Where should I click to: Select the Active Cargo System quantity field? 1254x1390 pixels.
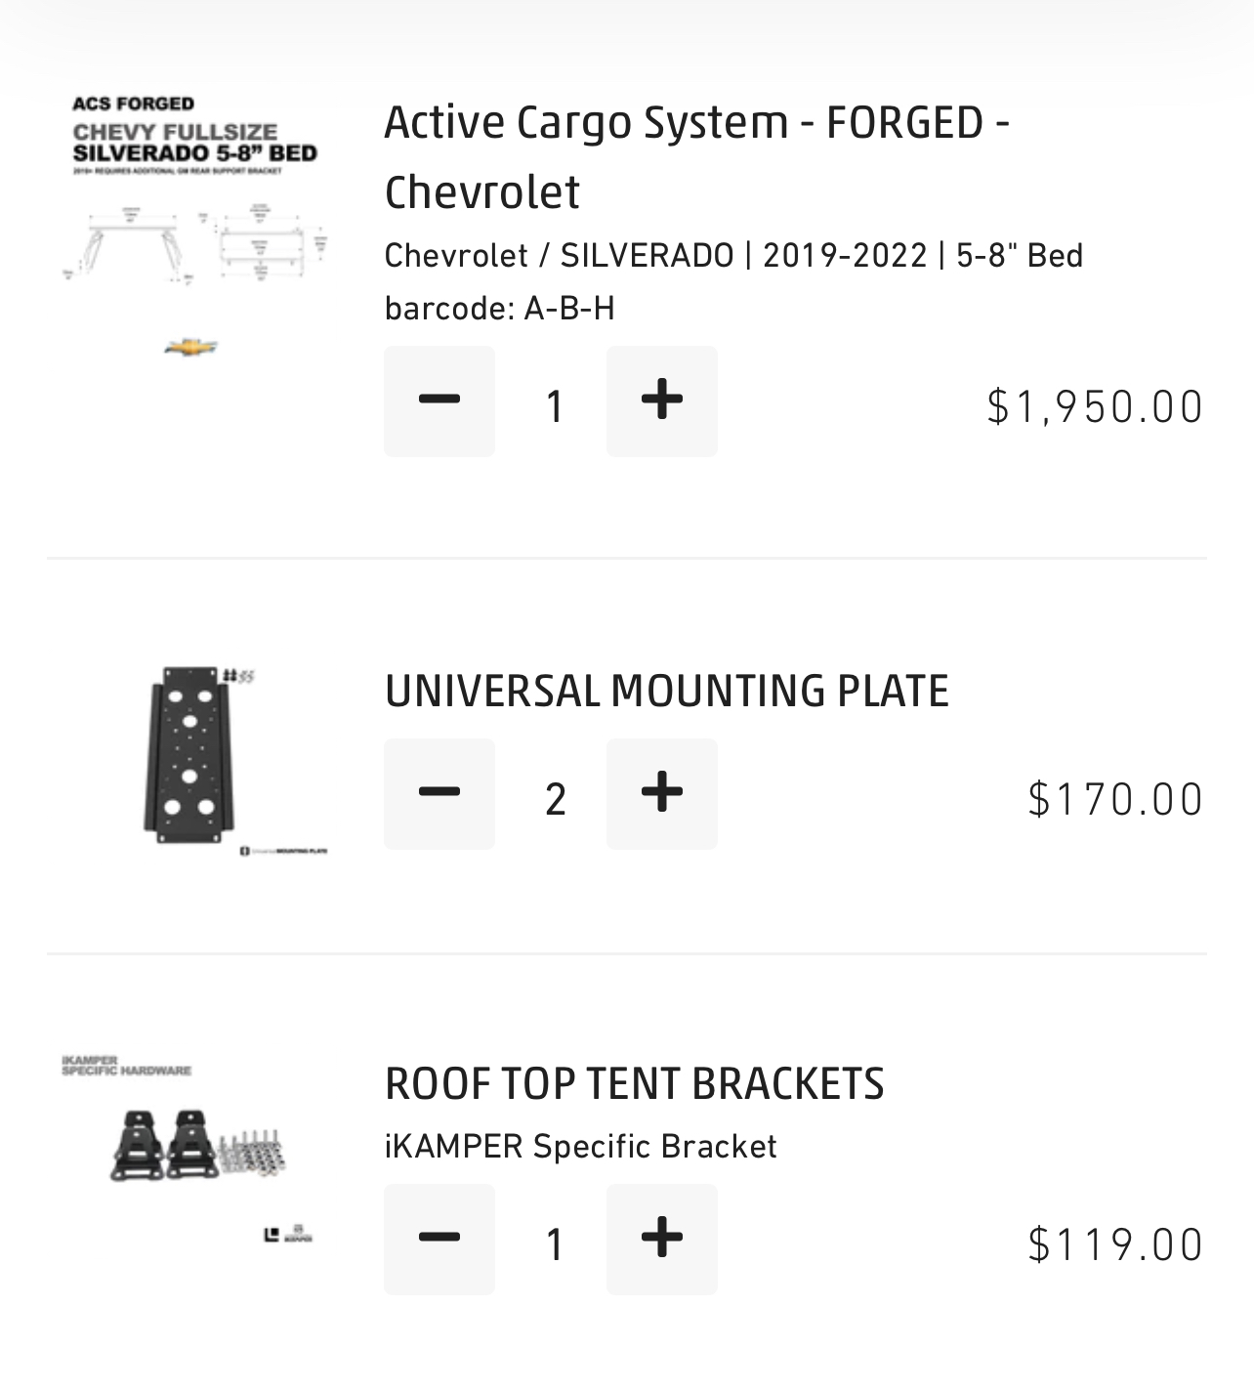pyautogui.click(x=554, y=405)
